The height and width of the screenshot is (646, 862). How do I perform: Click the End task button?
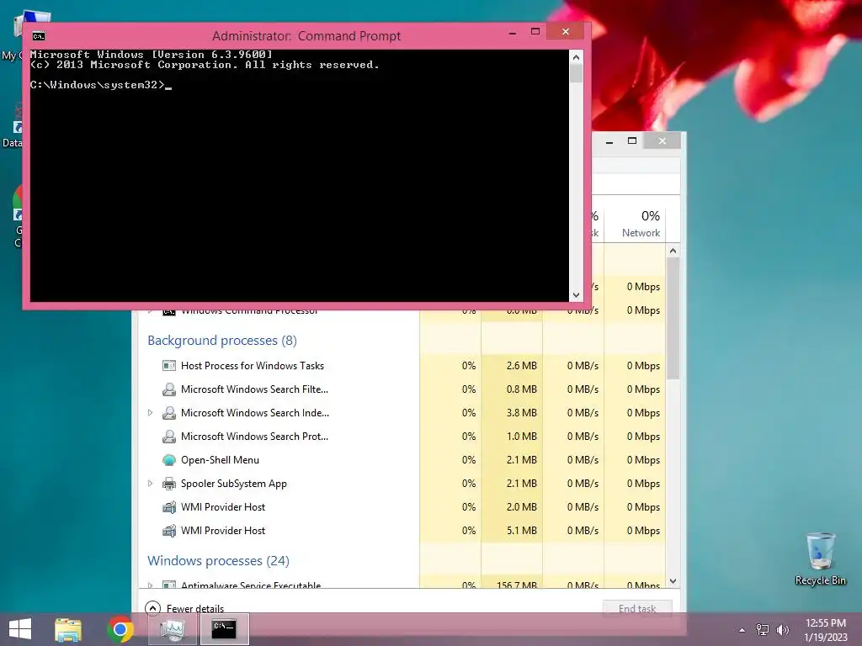coord(637,608)
